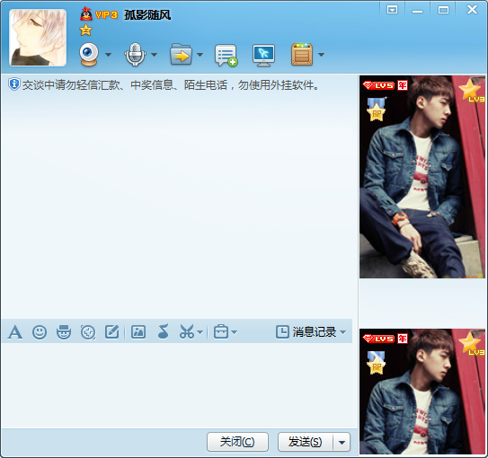Click the 关闭(C) button
This screenshot has width=488, height=458.
click(237, 442)
